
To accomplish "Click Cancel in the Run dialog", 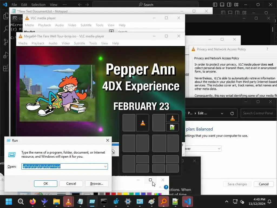I will 71,184.
